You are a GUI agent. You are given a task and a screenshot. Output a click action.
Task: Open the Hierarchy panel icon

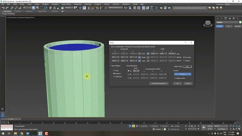click(x=226, y=19)
